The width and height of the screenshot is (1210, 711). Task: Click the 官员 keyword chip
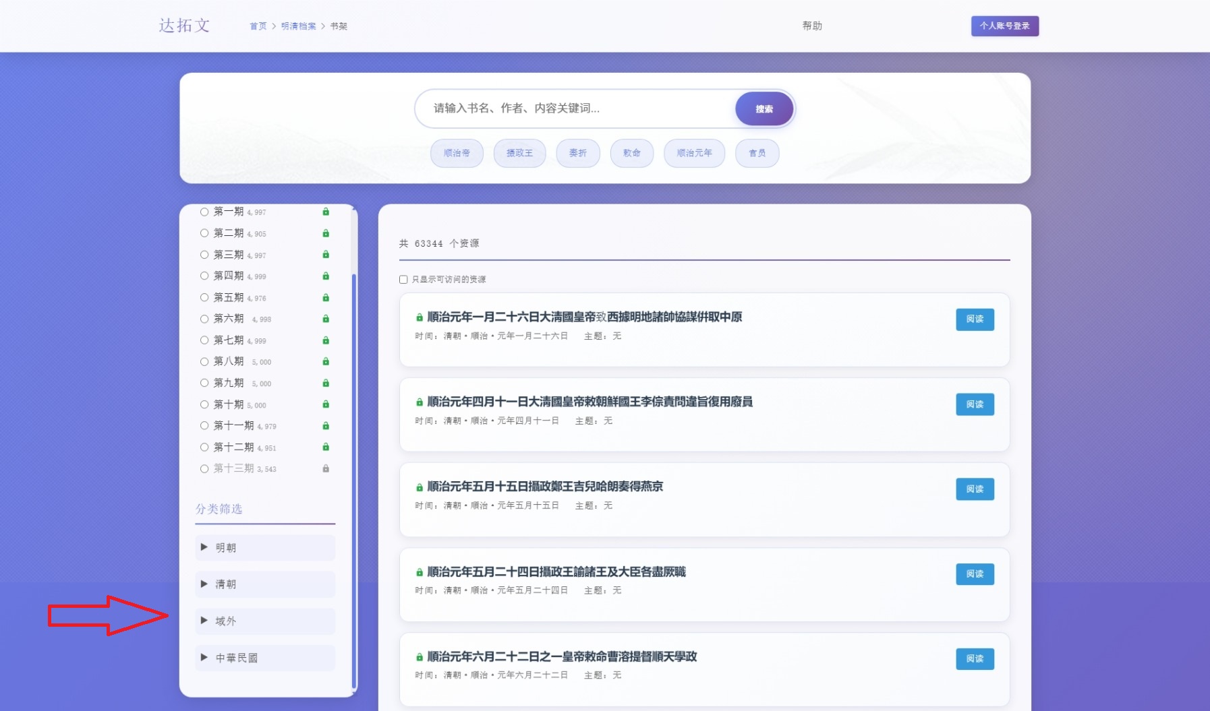click(x=757, y=153)
